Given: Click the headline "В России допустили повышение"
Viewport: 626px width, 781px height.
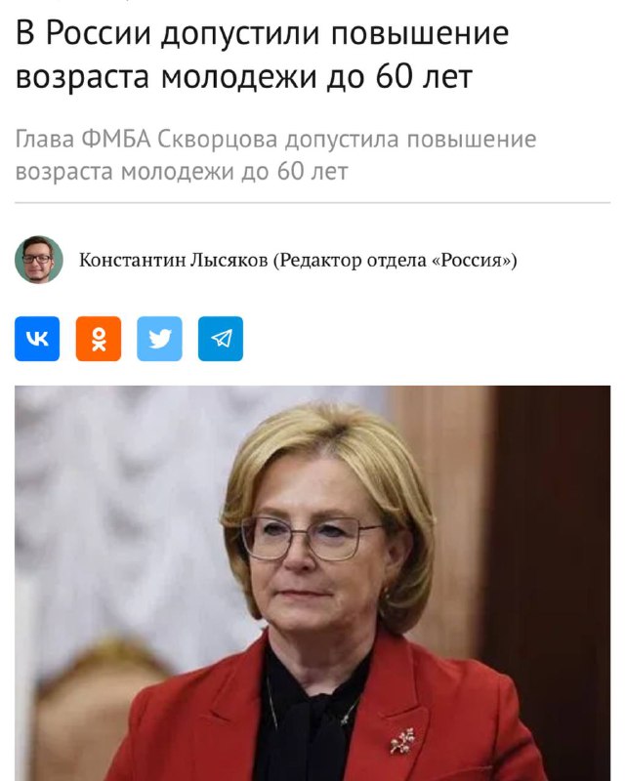Looking at the screenshot, I should pyautogui.click(x=262, y=33).
